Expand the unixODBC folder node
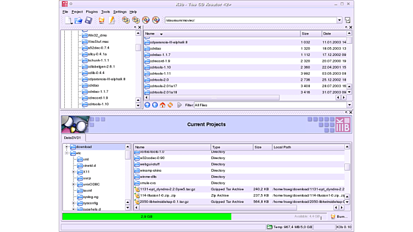Image resolution: width=413 pixels, height=232 pixels. (74, 184)
